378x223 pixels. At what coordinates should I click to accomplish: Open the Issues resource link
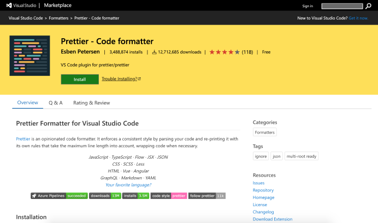(x=258, y=183)
